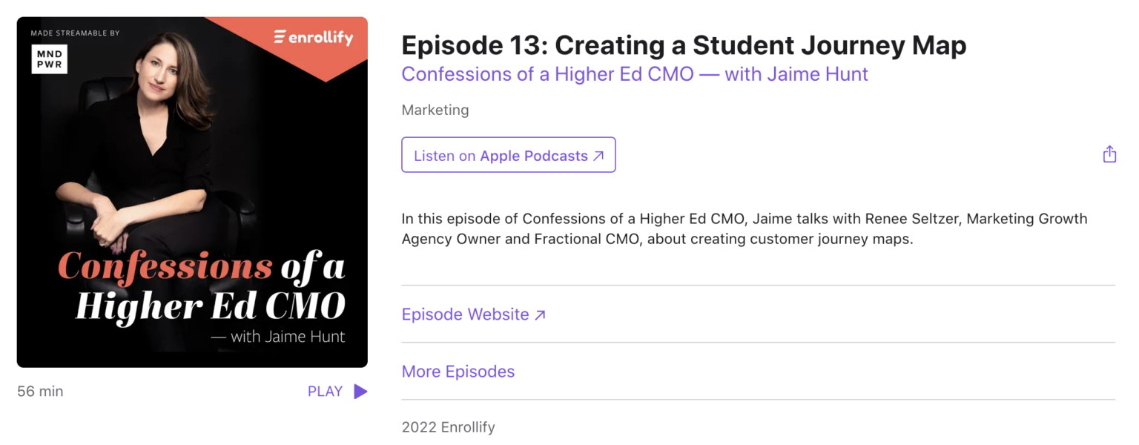Screen dimensions: 1139x445
Task: Click the PLAY text label
Action: click(325, 391)
